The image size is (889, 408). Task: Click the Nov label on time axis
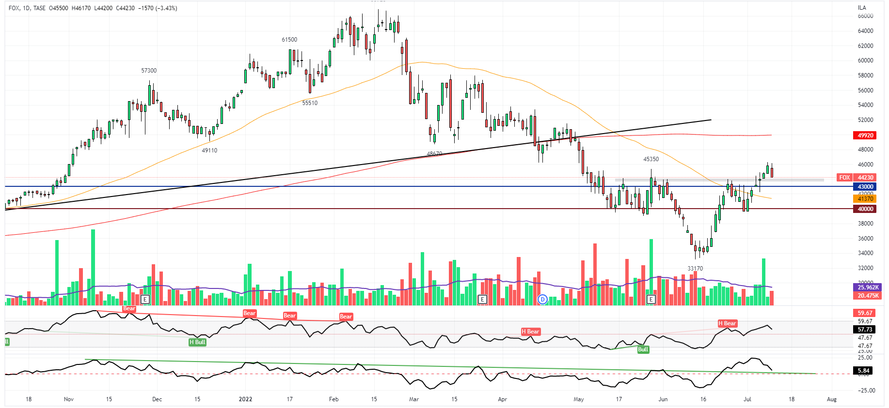(x=69, y=399)
